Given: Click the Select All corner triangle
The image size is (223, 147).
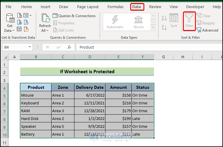Looking at the screenshot, I should (5, 57).
